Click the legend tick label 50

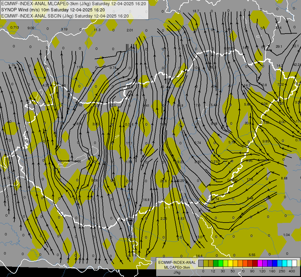coord(232,271)
